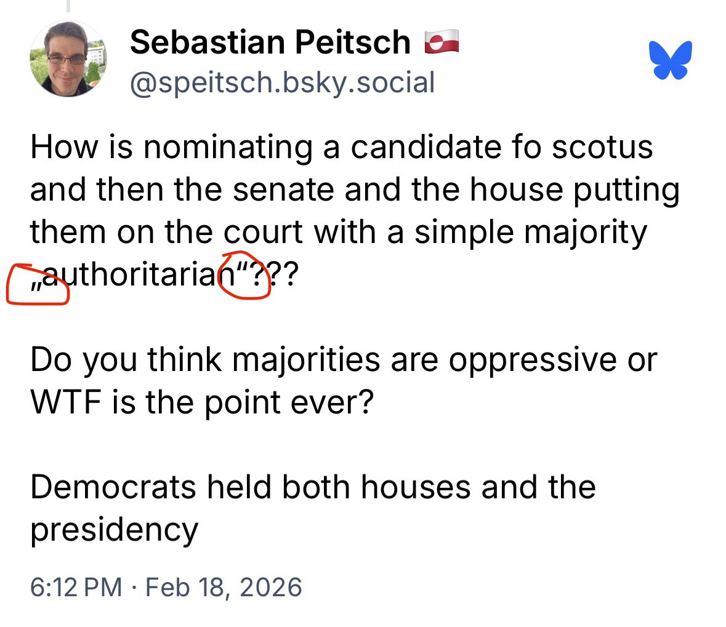Click the thread connector line above the avatar
The image size is (726, 627).
click(68, 6)
